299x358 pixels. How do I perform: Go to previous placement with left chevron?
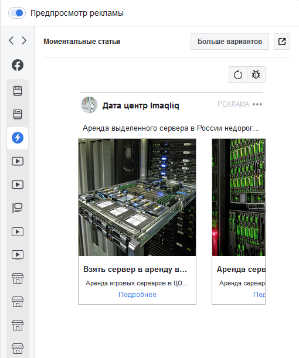11,40
